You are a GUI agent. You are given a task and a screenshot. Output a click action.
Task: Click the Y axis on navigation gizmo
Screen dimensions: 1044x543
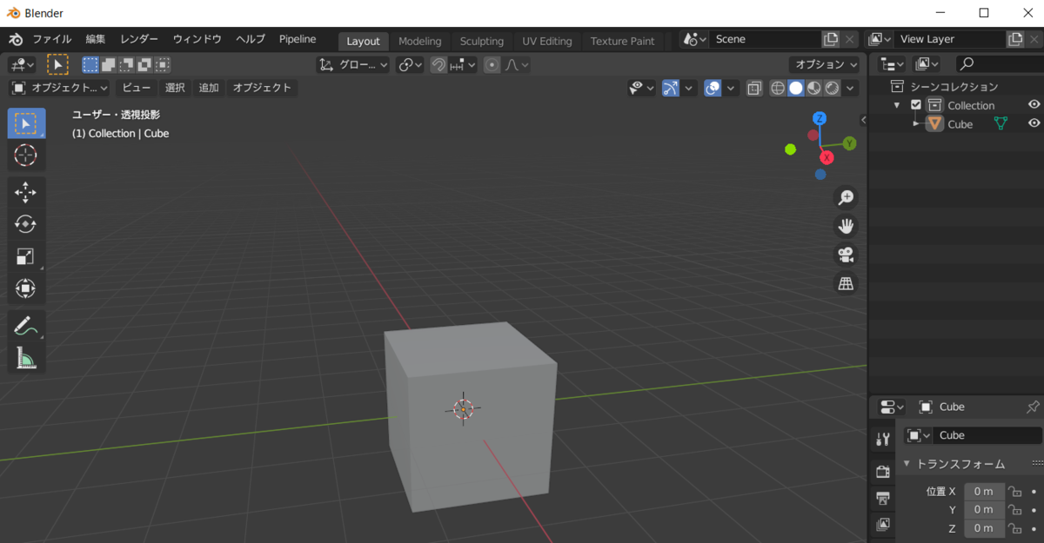pyautogui.click(x=849, y=143)
